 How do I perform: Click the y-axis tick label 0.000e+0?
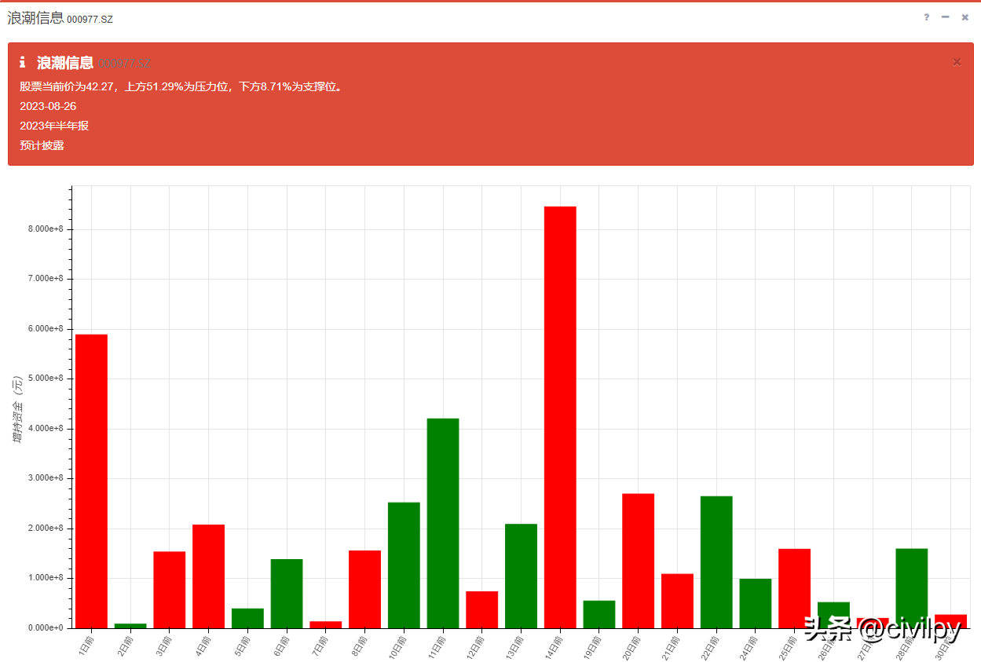pyautogui.click(x=46, y=628)
